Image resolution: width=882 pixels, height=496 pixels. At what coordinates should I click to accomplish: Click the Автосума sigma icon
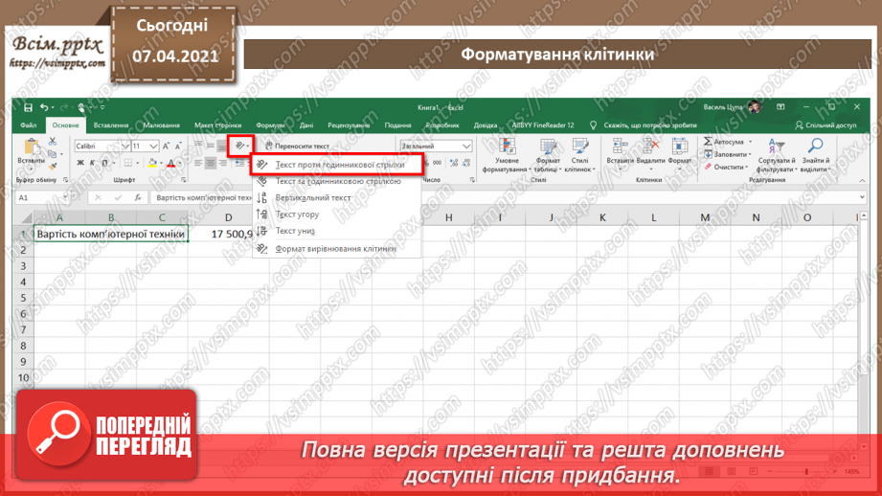(x=708, y=142)
